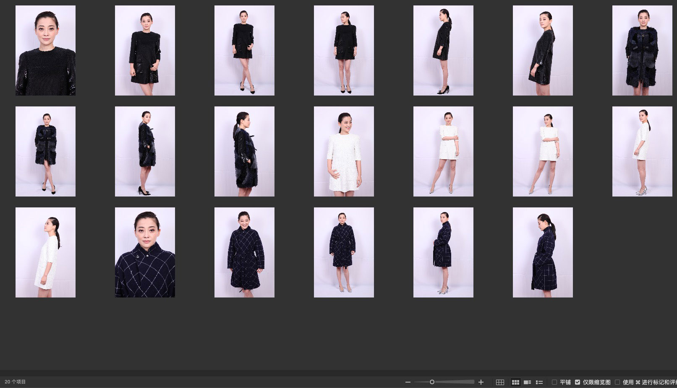Select the close-up portrait in navy plaid coat
Image resolution: width=677 pixels, height=388 pixels.
tap(145, 252)
